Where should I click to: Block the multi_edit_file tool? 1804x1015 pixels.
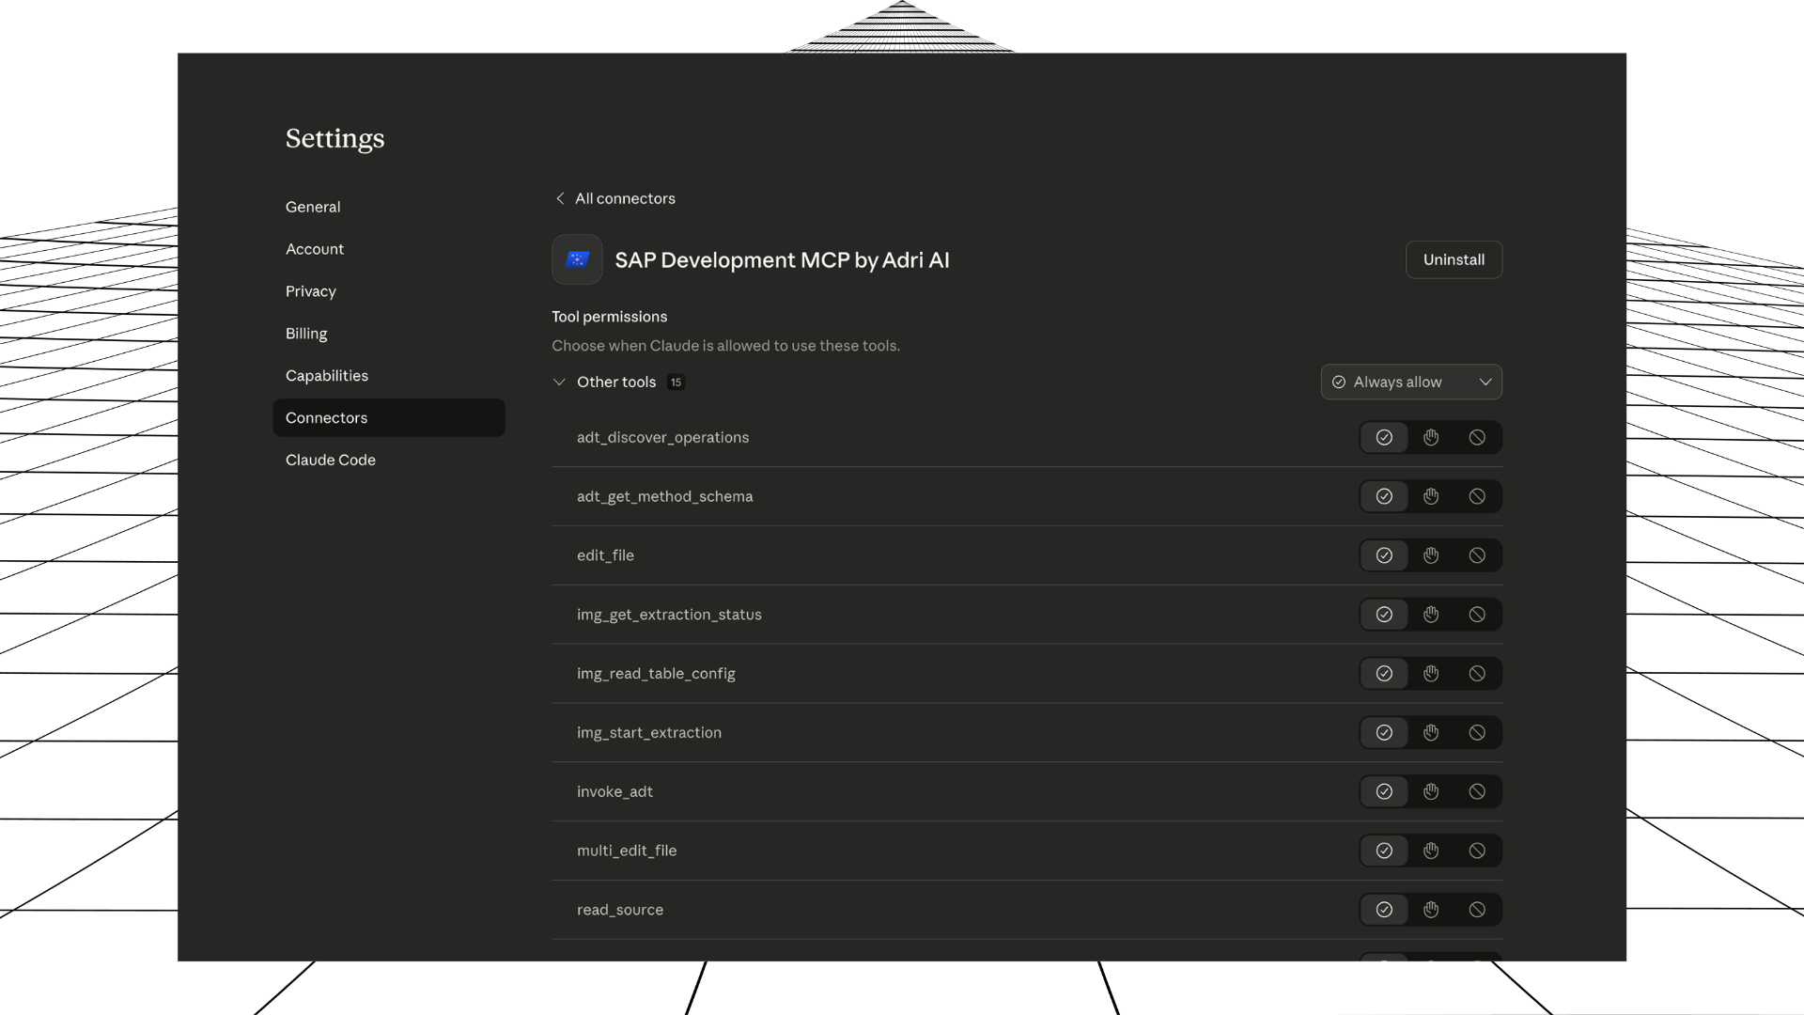click(x=1477, y=851)
